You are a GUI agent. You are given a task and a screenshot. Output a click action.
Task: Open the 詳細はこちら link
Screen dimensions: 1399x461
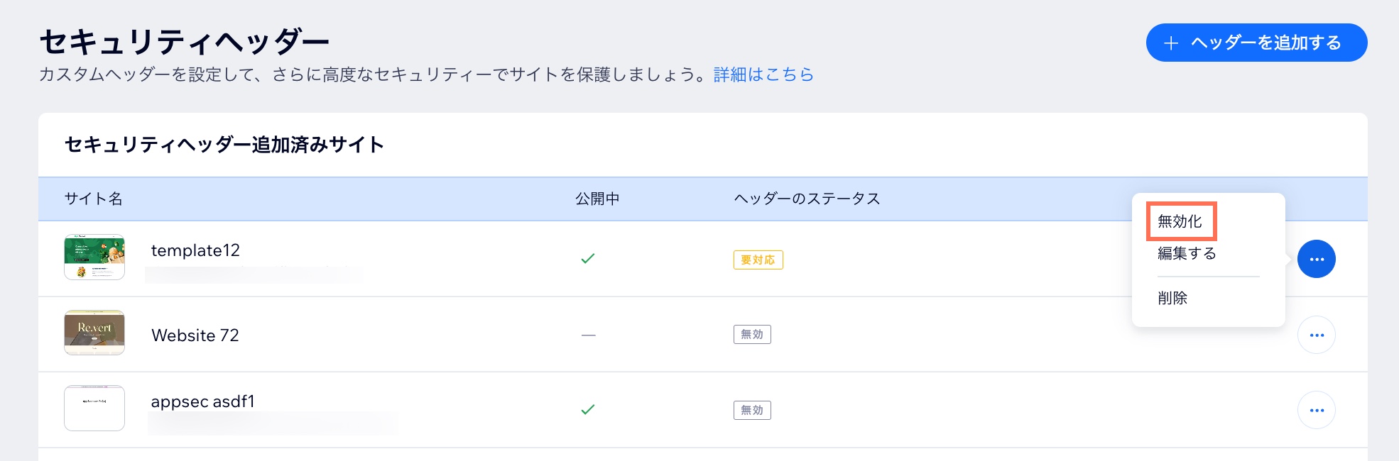763,74
